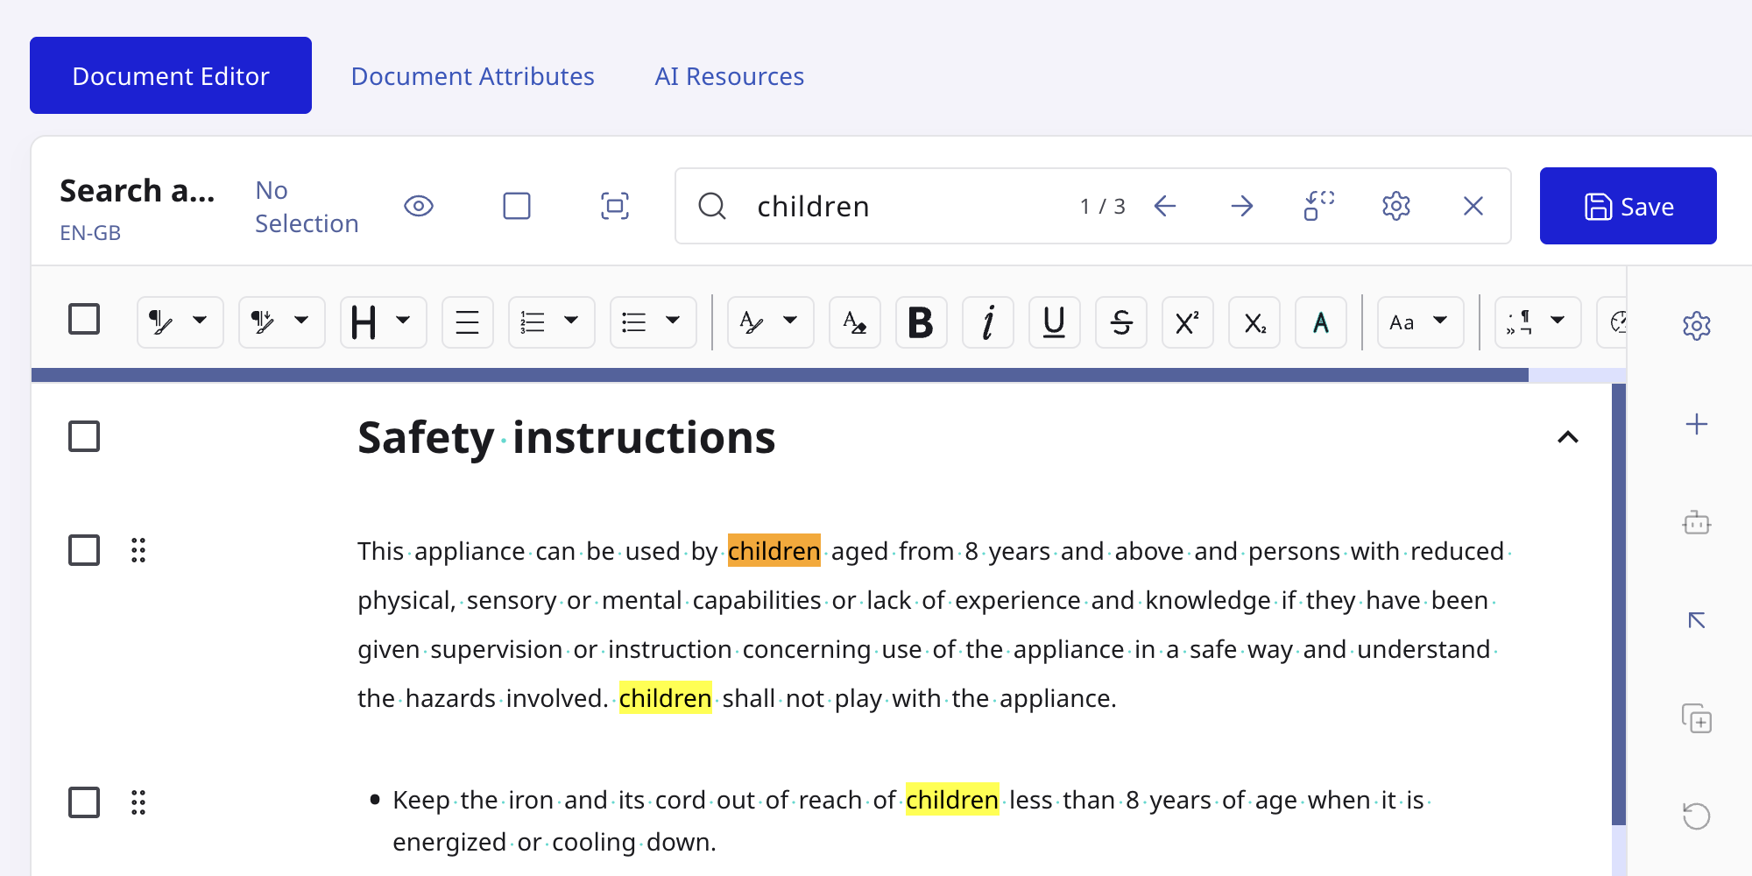Open the Heading level dropdown
This screenshot has height=876, width=1752.
coord(383,322)
